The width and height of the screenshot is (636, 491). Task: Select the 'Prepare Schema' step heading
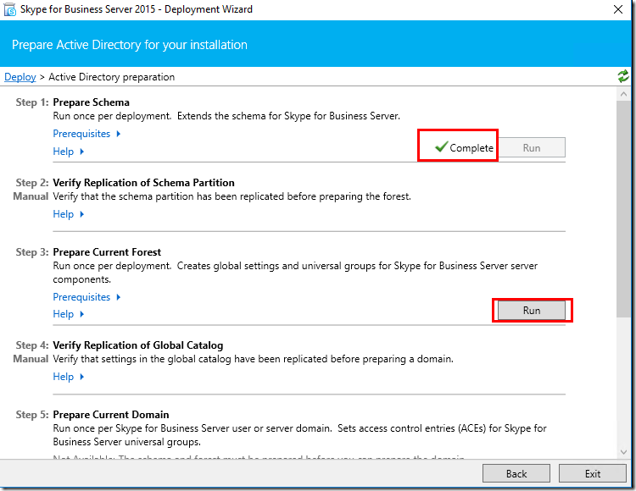pos(92,102)
